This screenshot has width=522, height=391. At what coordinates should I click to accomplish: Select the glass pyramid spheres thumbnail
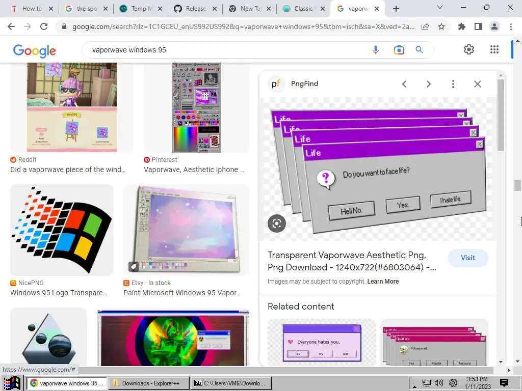(48, 337)
